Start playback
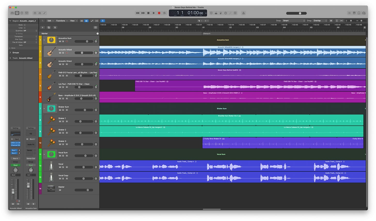The image size is (376, 221). coord(154,13)
